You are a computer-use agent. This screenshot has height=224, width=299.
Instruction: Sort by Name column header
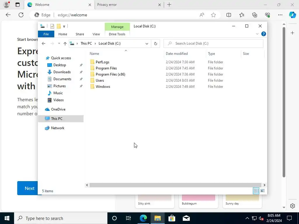(126, 54)
